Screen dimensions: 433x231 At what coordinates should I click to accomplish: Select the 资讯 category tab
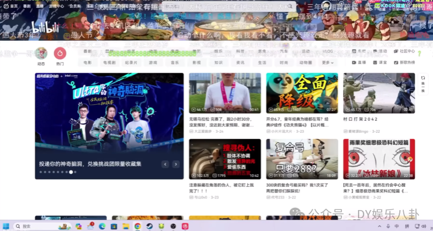coord(240,63)
